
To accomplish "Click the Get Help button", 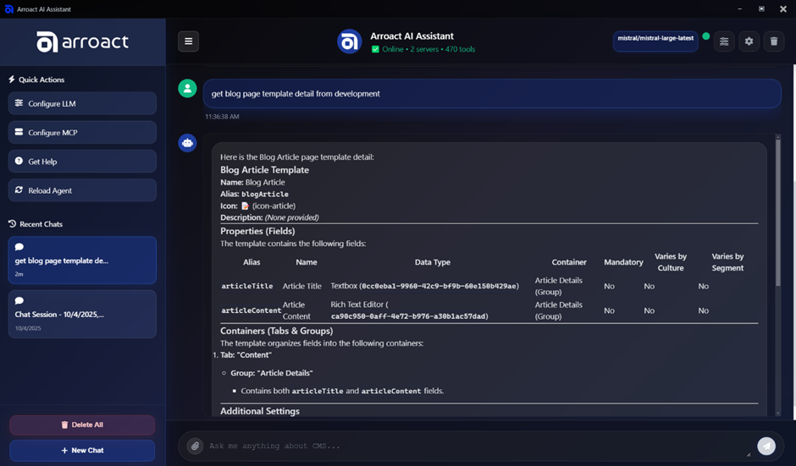I will pyautogui.click(x=82, y=162).
